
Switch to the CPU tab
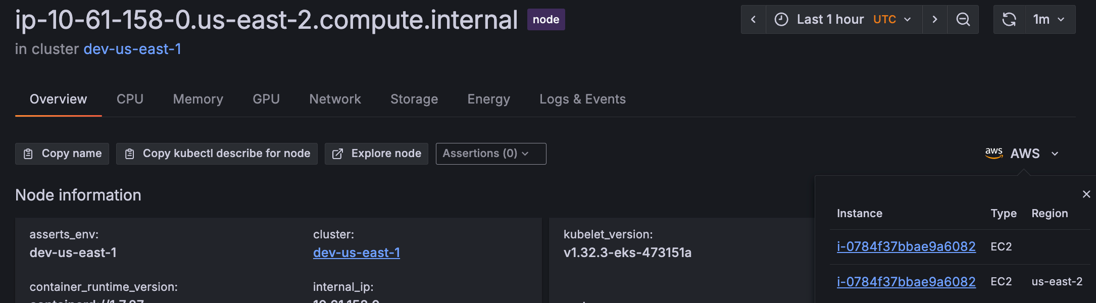(130, 99)
